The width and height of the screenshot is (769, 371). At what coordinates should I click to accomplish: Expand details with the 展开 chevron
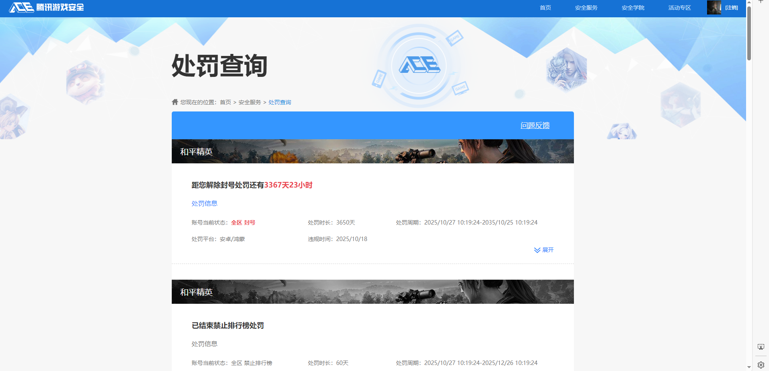tap(544, 250)
